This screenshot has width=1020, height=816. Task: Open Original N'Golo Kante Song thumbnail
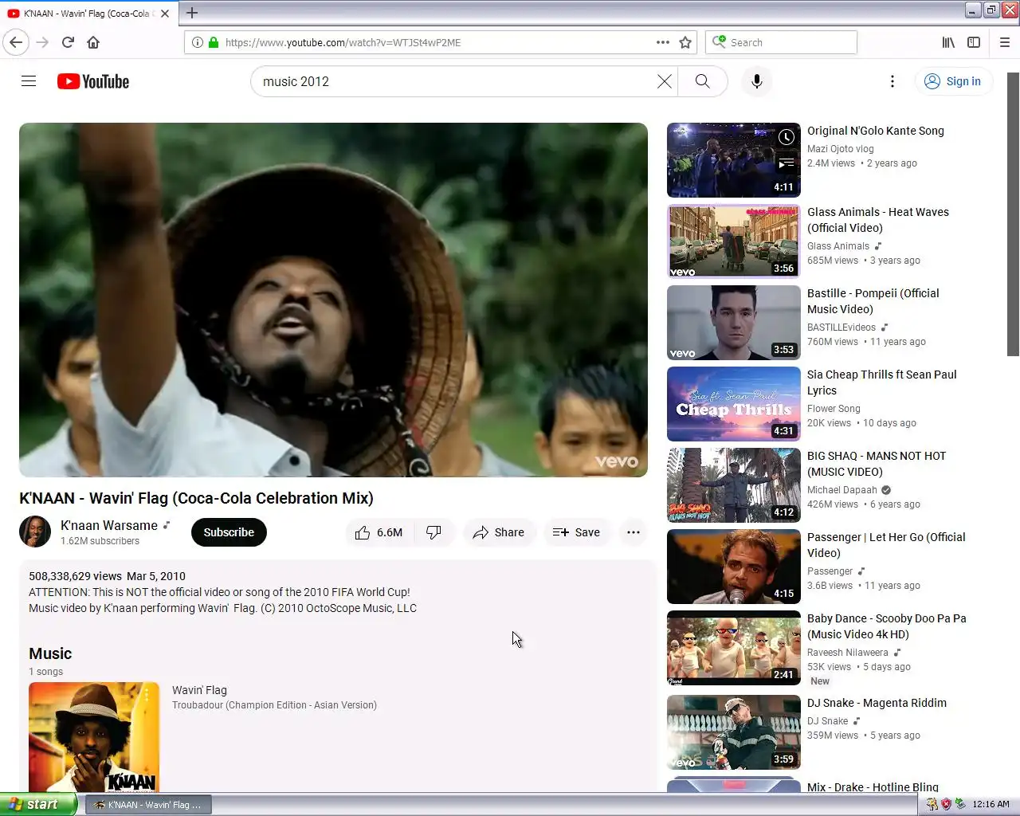coord(733,160)
